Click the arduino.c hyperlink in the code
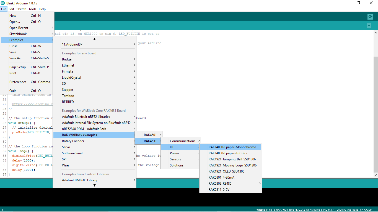Screen dimensions: 378x212 point(32,104)
